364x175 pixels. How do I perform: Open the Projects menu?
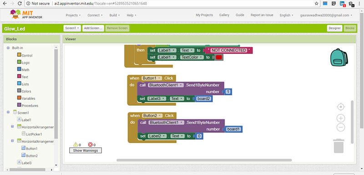tap(73, 15)
